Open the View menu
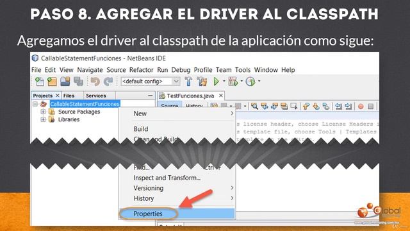Viewport: 410px width, 231px height. coord(66,70)
